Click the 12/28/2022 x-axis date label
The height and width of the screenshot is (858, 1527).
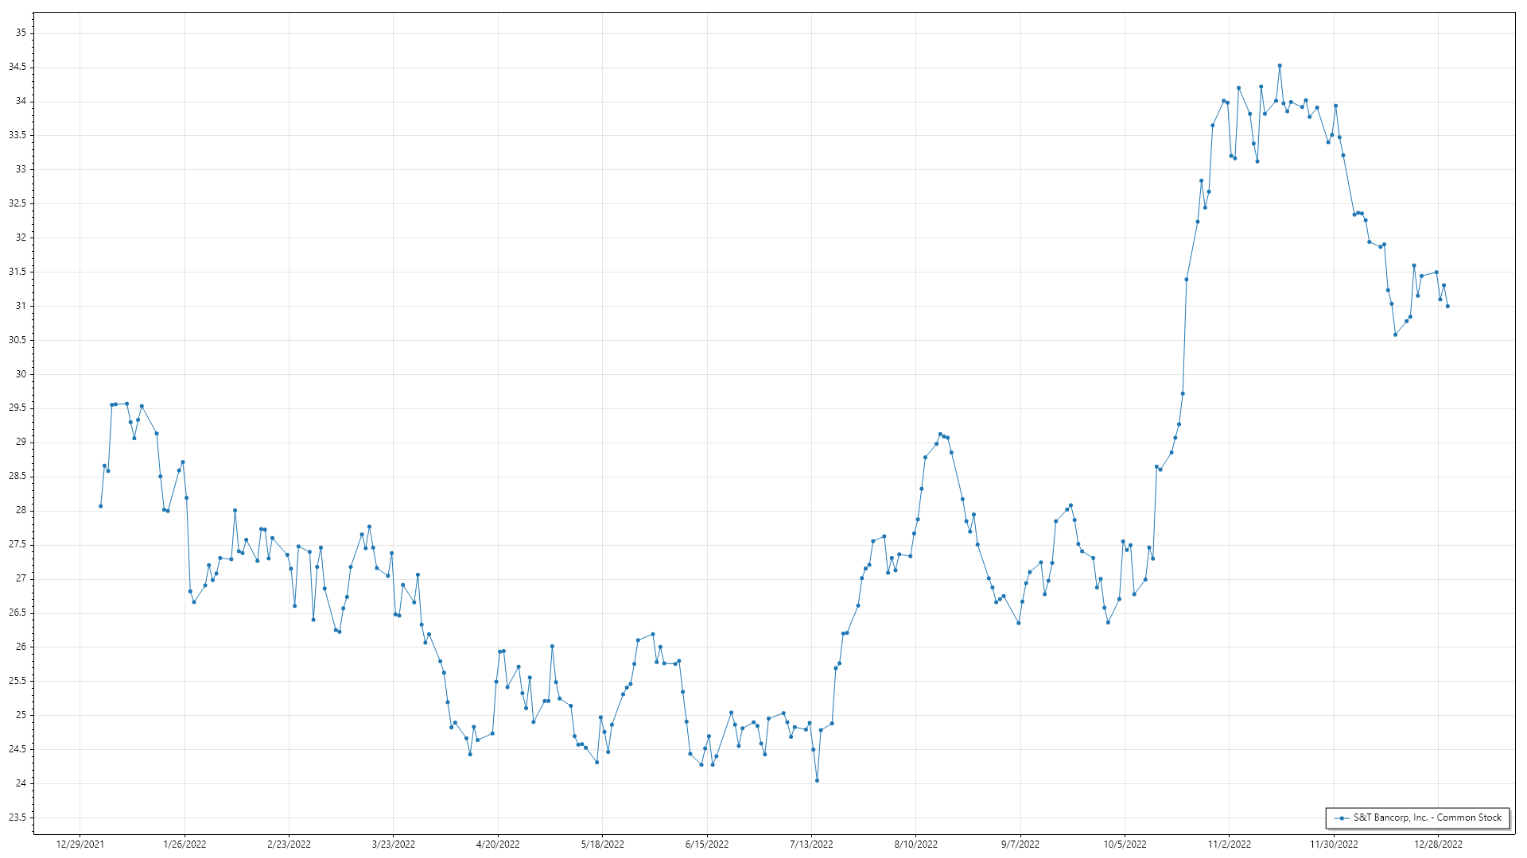pos(1438,844)
